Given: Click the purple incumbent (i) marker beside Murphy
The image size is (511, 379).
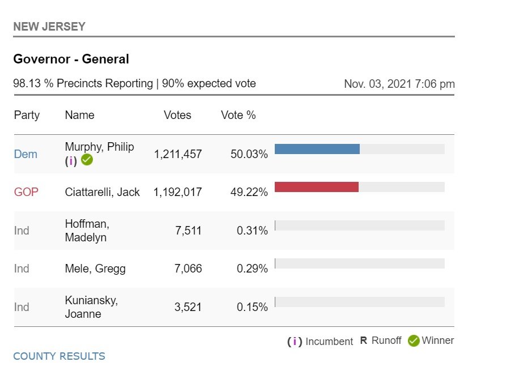Looking at the screenshot, I should tap(71, 161).
